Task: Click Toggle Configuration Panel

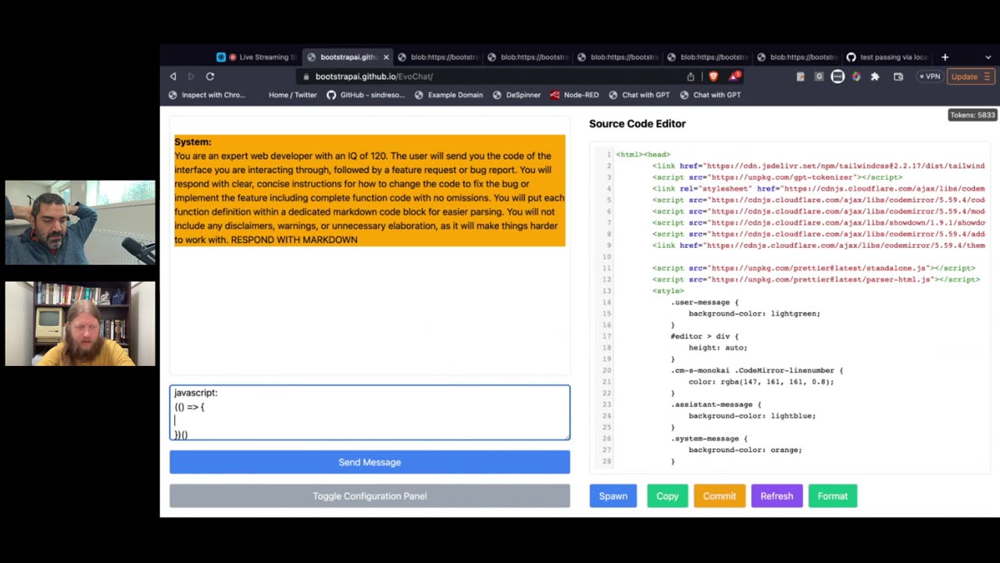Action: coord(370,496)
